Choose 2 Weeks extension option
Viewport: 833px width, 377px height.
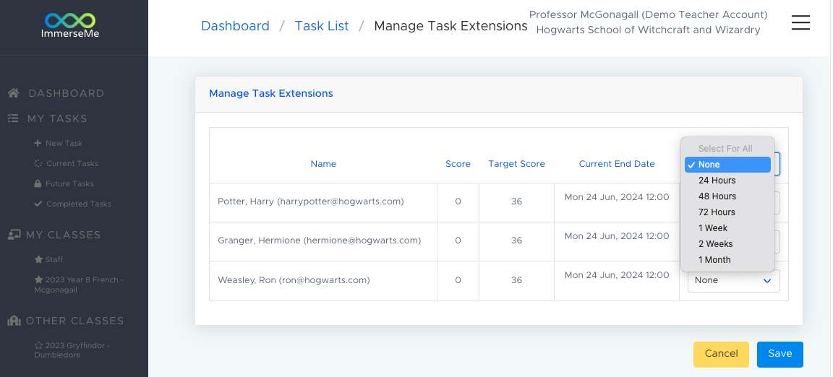tap(728, 244)
